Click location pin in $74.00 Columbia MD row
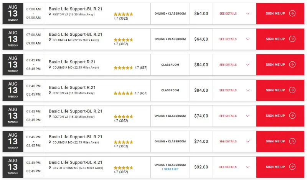The width and height of the screenshot is (307, 180). click(x=50, y=142)
